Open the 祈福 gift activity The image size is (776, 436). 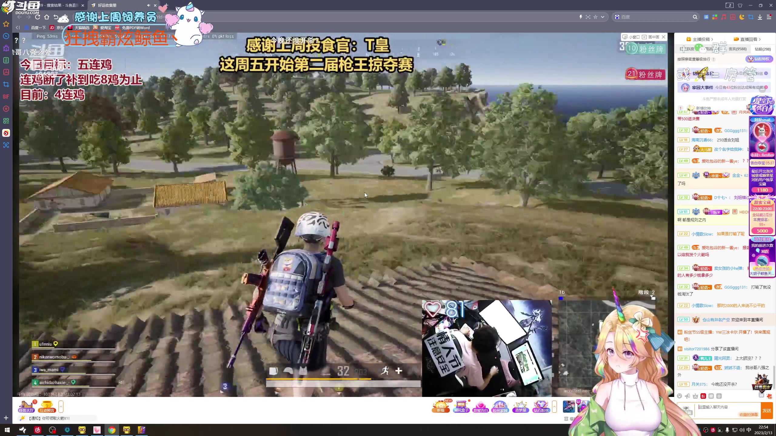(441, 407)
